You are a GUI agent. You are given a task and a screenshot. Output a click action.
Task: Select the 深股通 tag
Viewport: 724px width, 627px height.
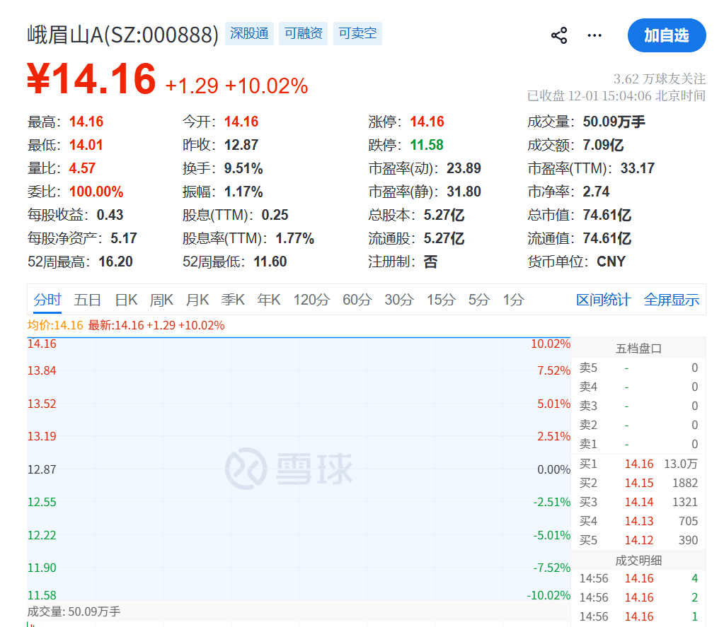point(249,33)
